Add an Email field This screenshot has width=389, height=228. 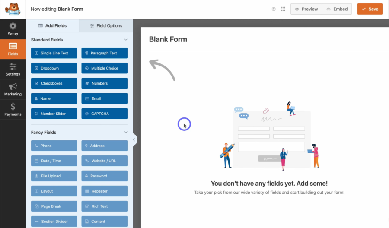[105, 98]
